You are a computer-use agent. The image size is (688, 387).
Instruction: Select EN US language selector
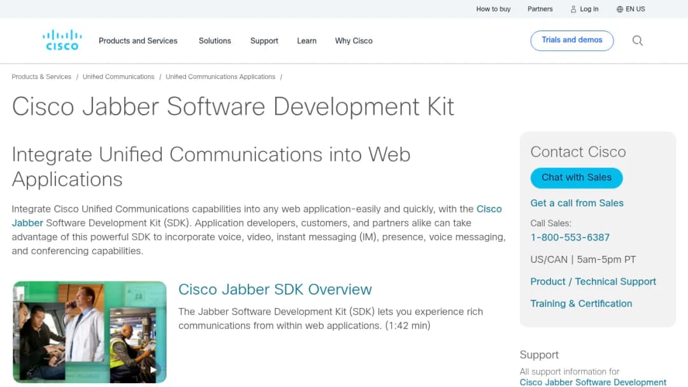[x=631, y=9]
